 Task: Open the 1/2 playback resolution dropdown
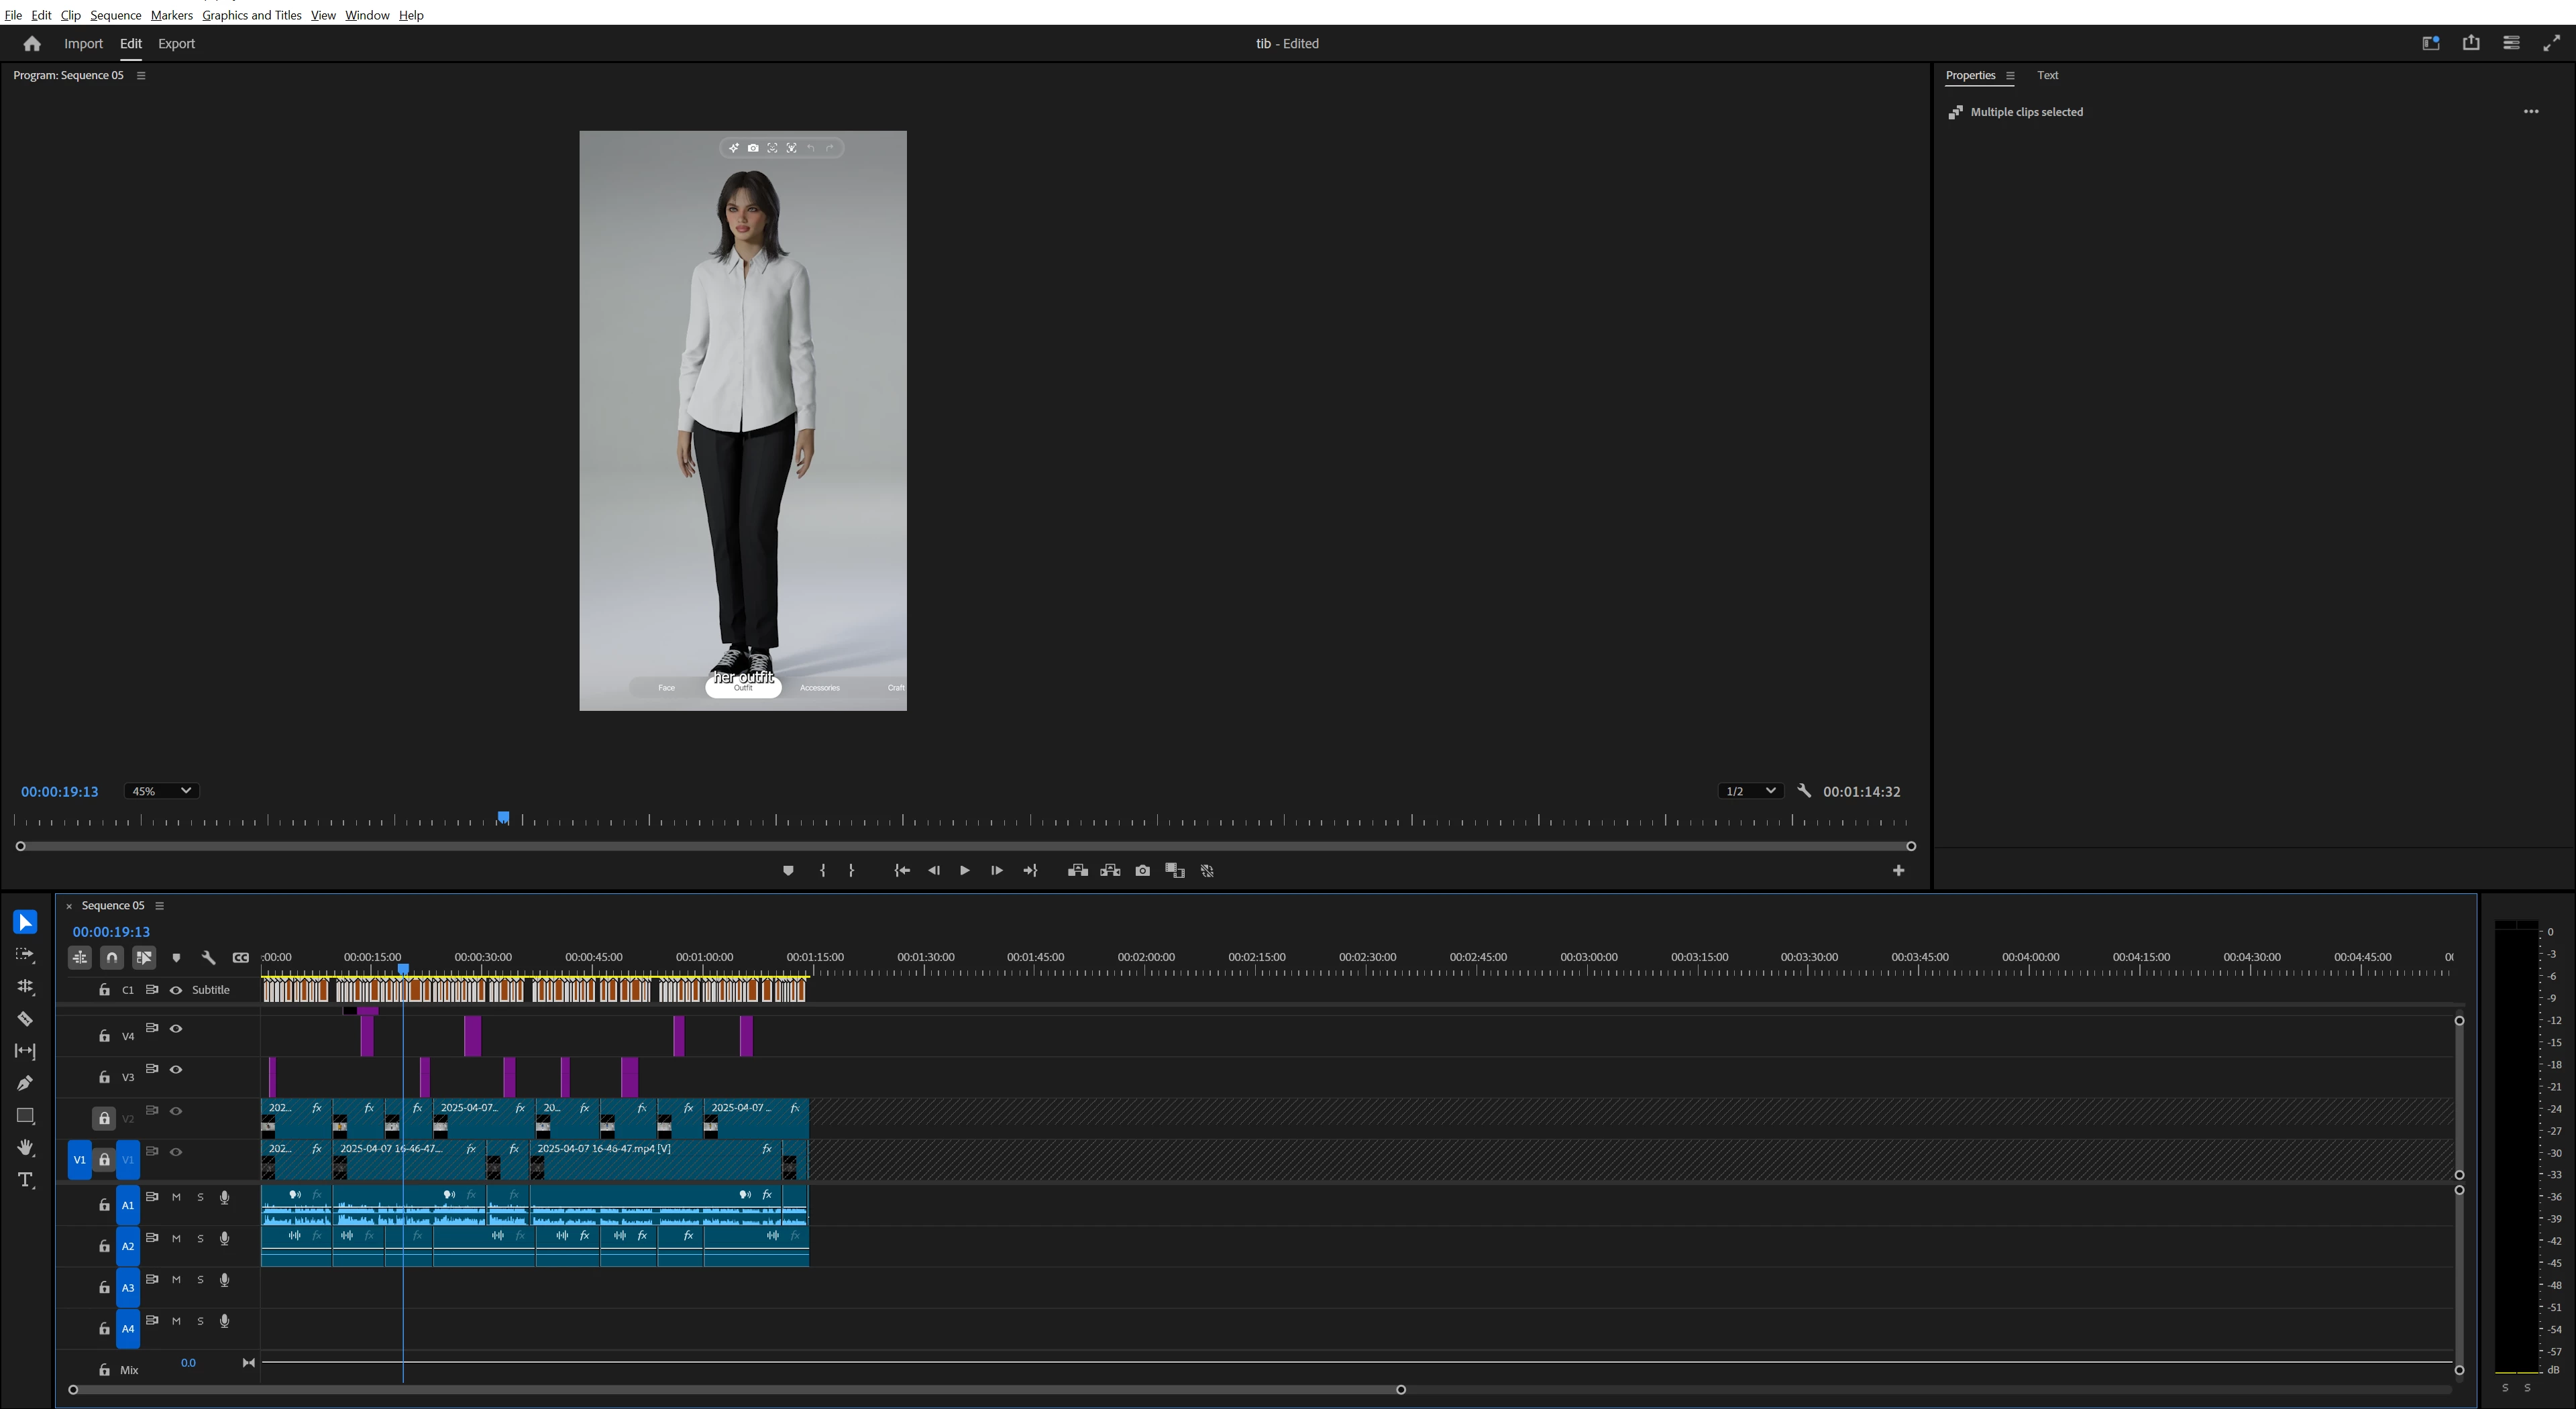[1750, 791]
